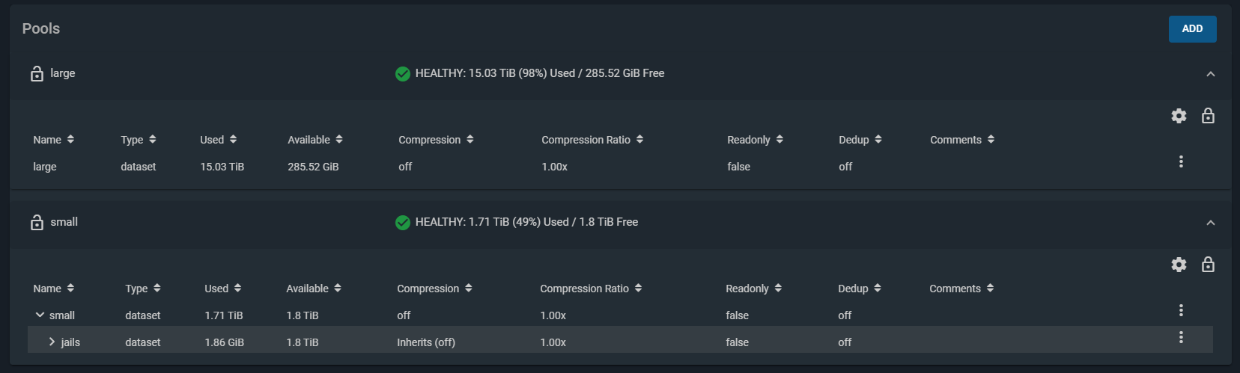Open three-dot menu for large dataset row
Screen dimensions: 1240x373
pos(1181,161)
